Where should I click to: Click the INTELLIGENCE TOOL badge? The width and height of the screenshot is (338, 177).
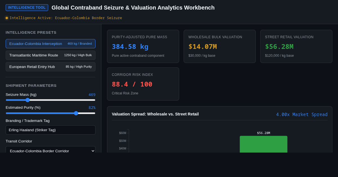click(27, 8)
